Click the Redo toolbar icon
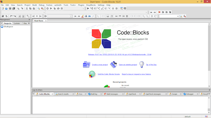211x118 pixels. (x=22, y=9)
